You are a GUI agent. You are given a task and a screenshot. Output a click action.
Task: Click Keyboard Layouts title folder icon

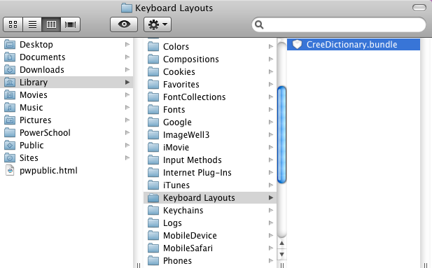[x=127, y=8]
